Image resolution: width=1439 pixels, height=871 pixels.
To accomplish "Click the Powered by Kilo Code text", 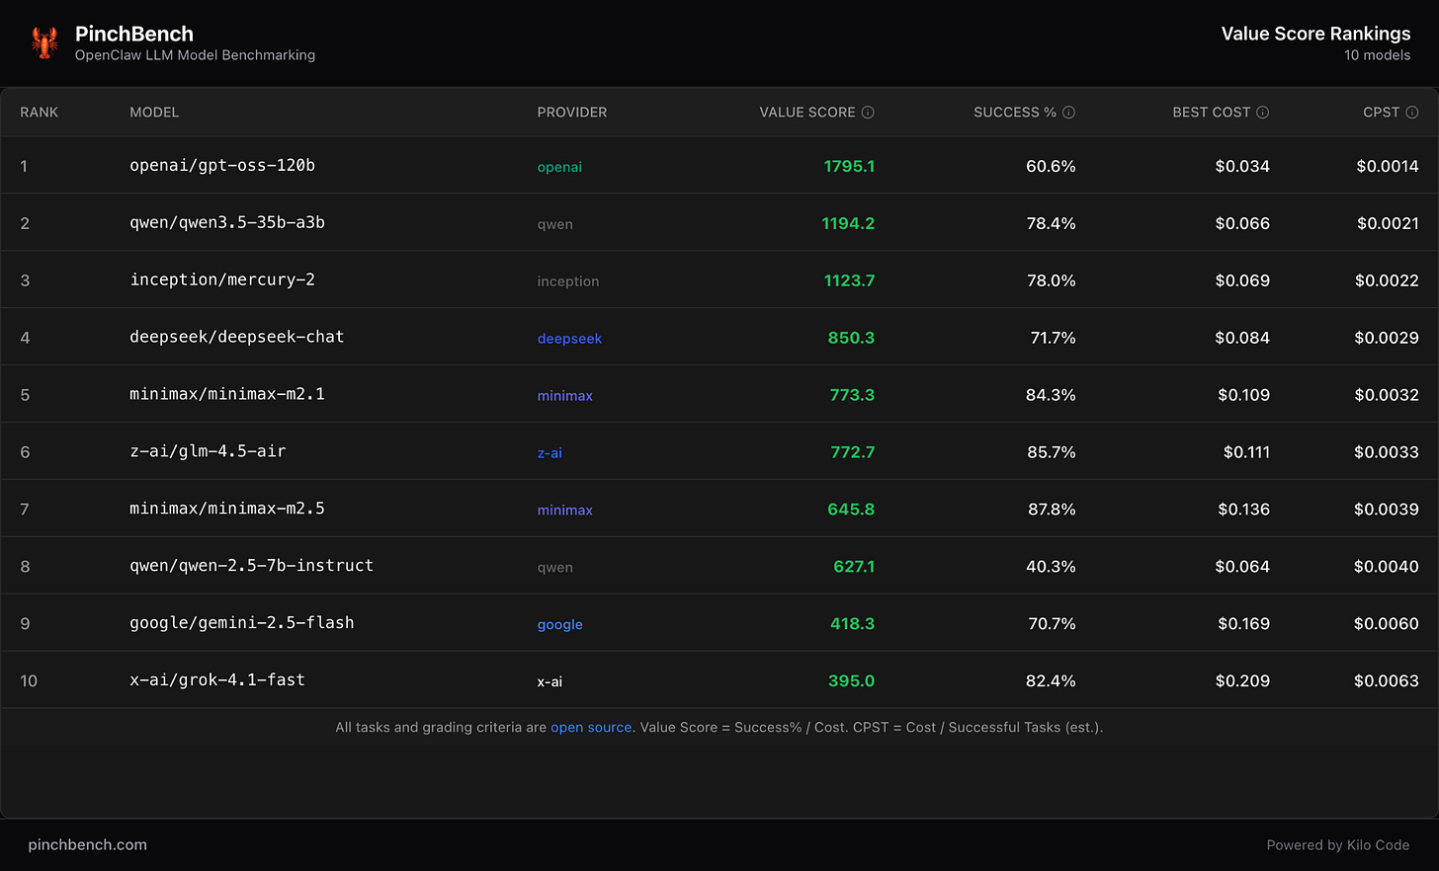I will (x=1338, y=845).
